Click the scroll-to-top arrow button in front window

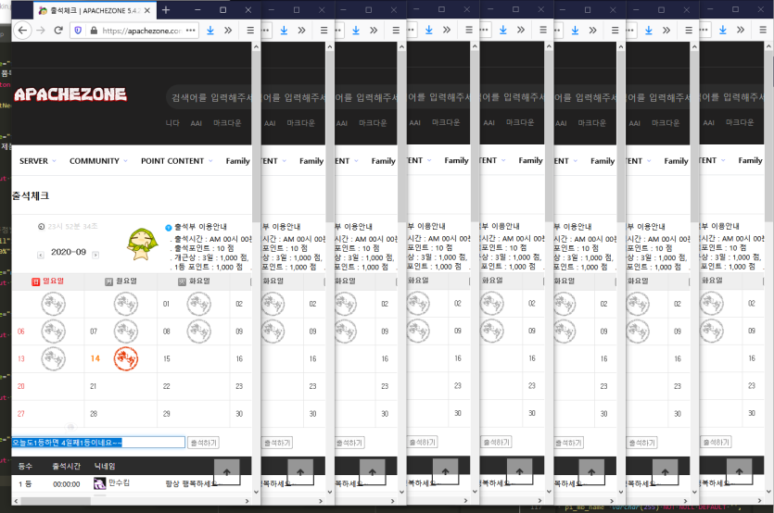point(226,471)
